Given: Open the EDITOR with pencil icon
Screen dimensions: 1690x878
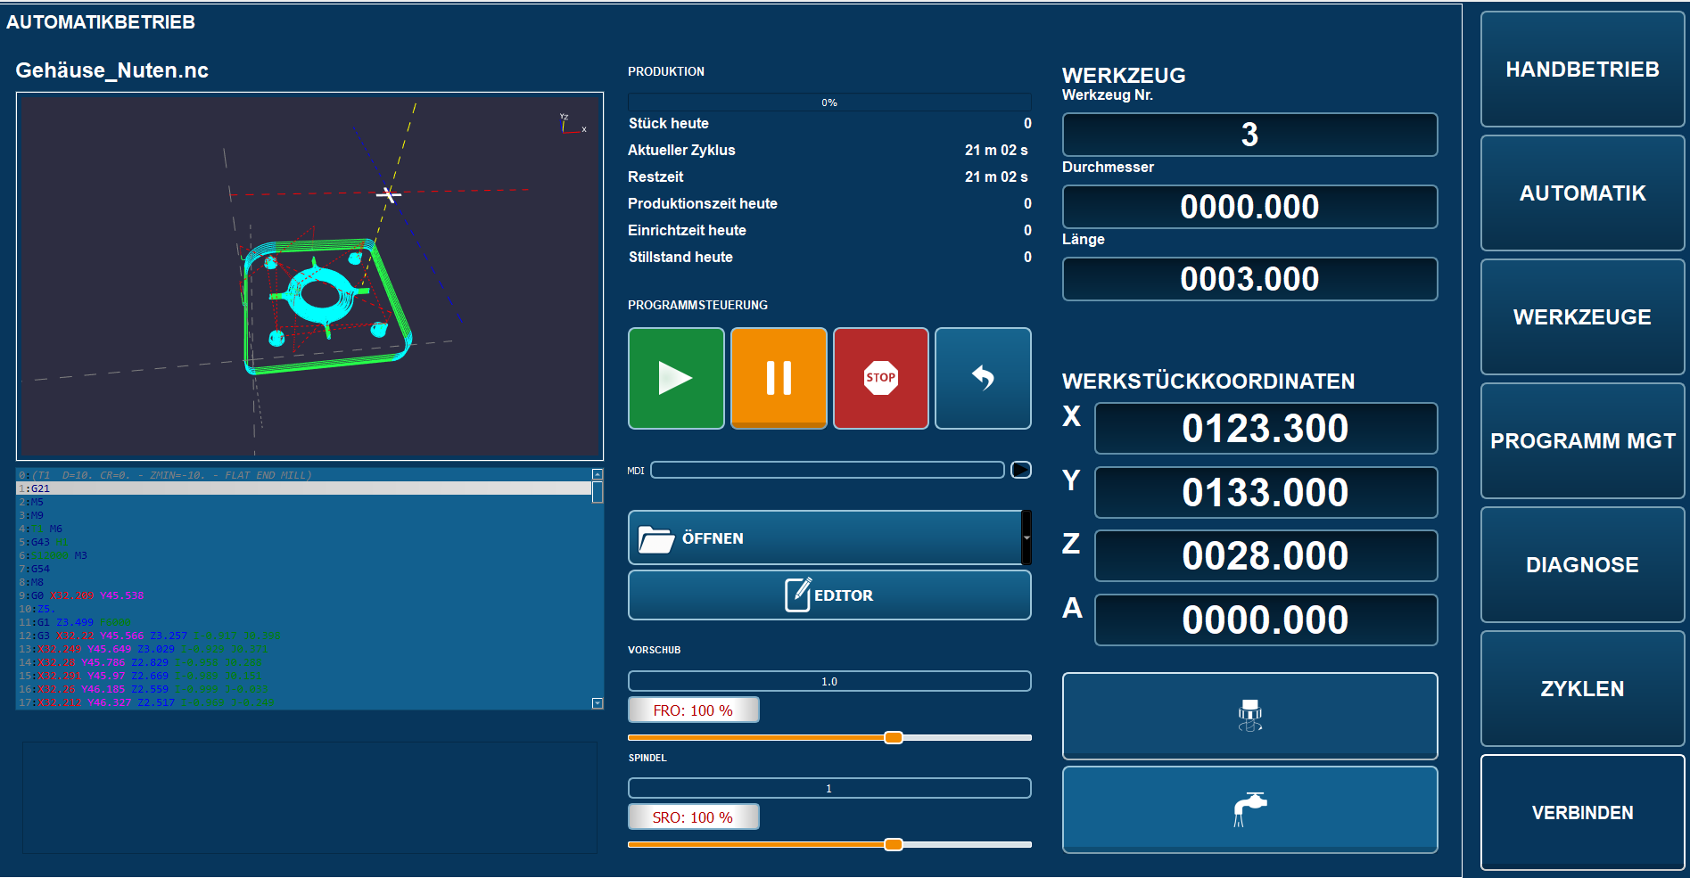Looking at the screenshot, I should pyautogui.click(x=829, y=595).
